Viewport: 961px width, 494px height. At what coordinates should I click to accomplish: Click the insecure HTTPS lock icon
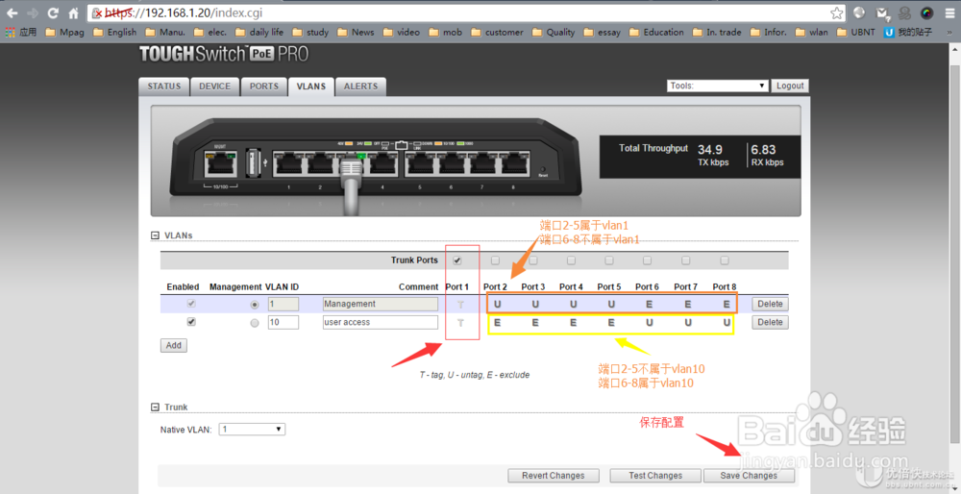point(97,12)
